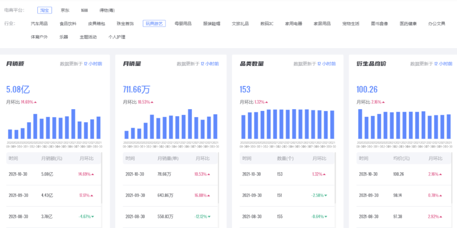Select 母婴用品 industry
This screenshot has height=228, width=457.
tap(183, 24)
